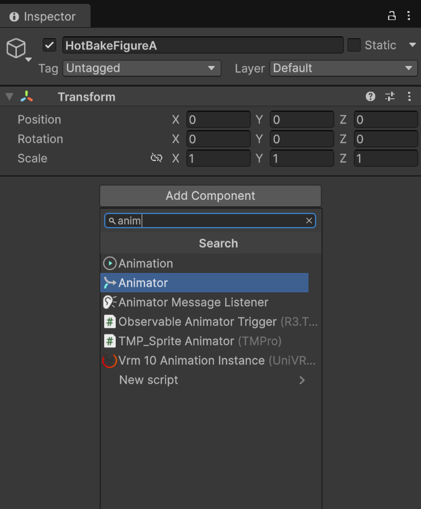Click the Position Z value field
The height and width of the screenshot is (509, 421).
386,120
